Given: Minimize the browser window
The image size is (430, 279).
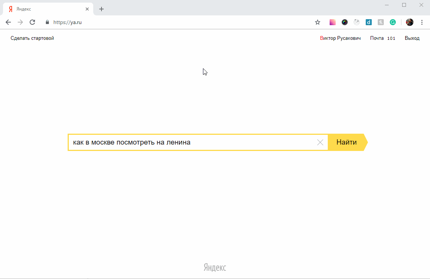Looking at the screenshot, I should pos(387,5).
